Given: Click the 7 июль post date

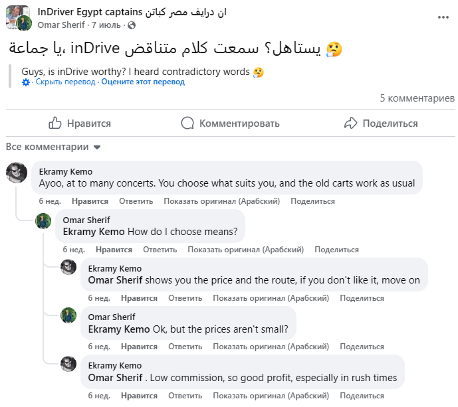Looking at the screenshot, I should click(106, 25).
